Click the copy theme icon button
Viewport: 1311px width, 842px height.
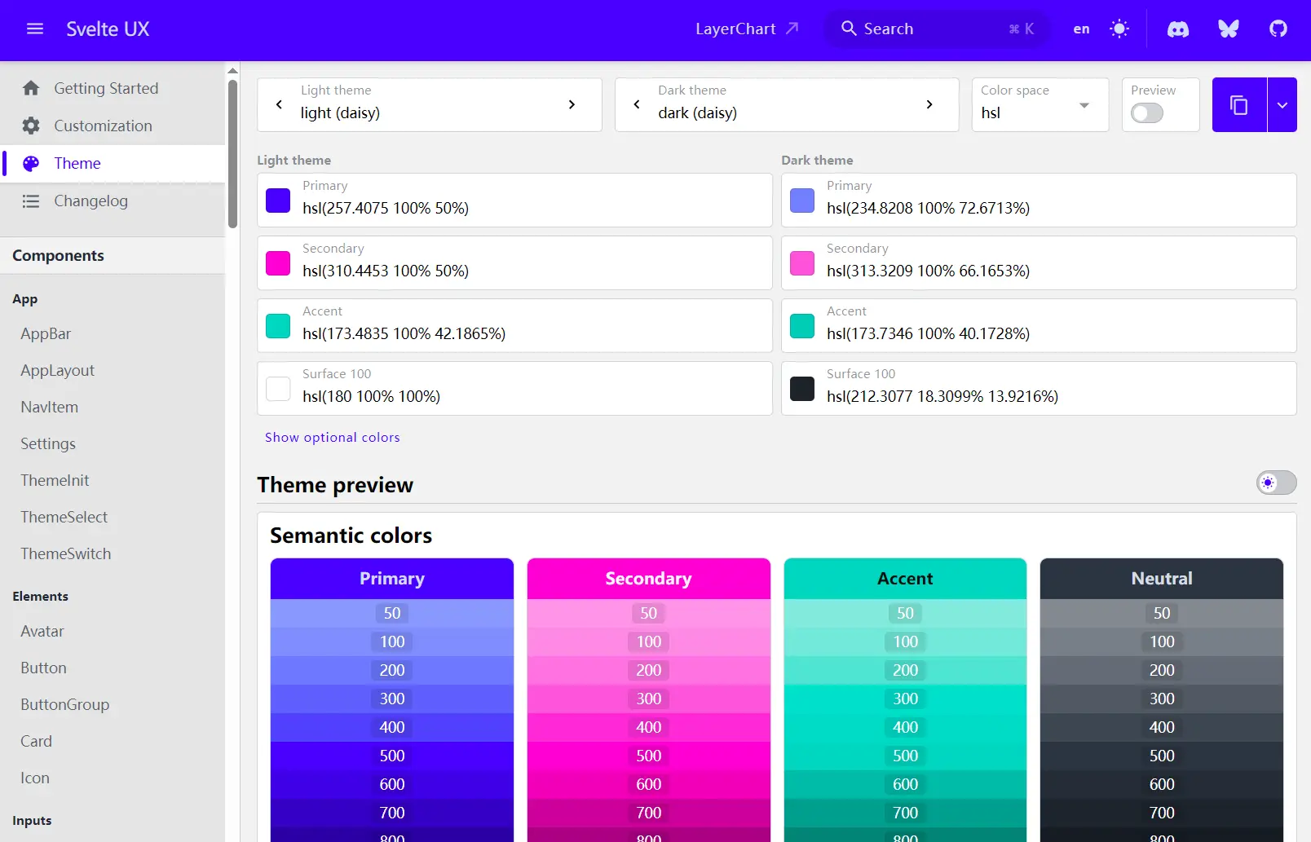coord(1238,104)
